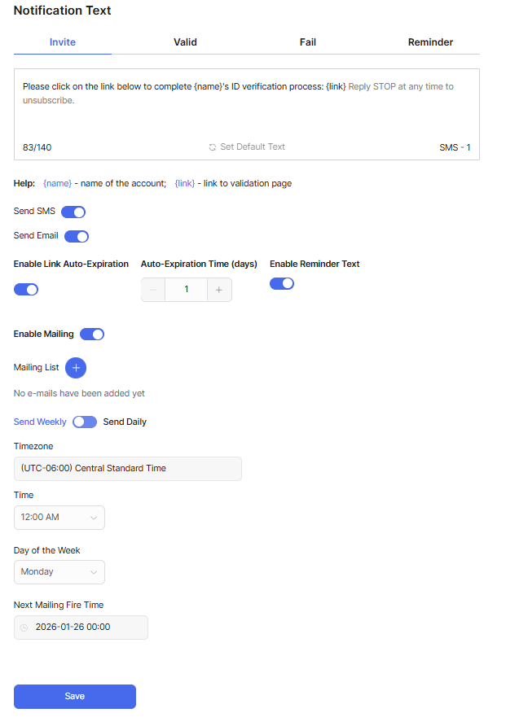Toggle Enable Reminder Text switch

coord(282,283)
